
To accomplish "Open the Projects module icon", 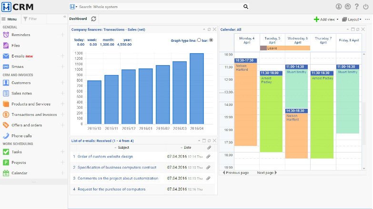I will [x=6, y=162].
